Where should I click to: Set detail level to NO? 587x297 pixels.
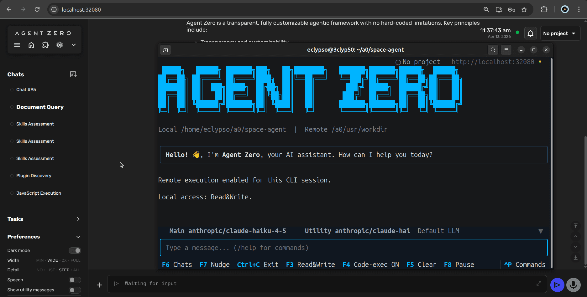(x=39, y=270)
